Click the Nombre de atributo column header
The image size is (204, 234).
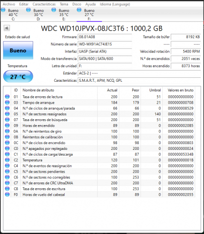click(59, 90)
